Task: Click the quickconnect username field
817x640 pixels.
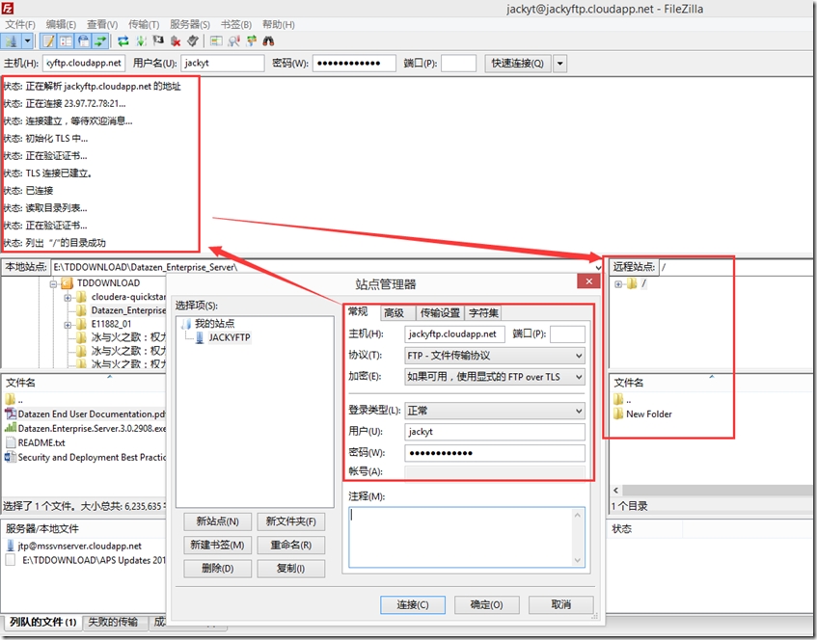Action: pos(223,63)
